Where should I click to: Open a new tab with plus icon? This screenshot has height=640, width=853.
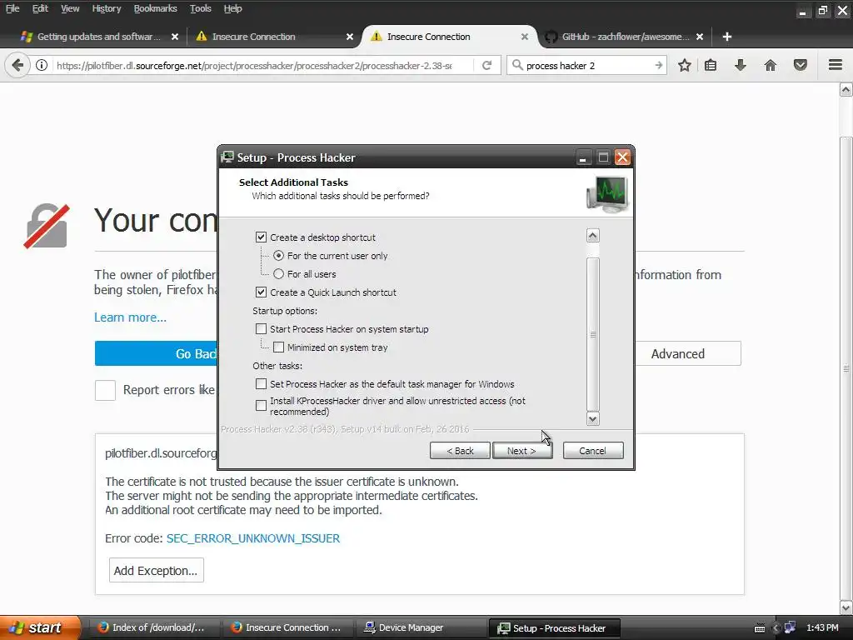(726, 37)
